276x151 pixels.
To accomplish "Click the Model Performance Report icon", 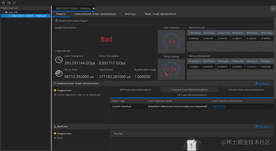I will [x=57, y=21].
